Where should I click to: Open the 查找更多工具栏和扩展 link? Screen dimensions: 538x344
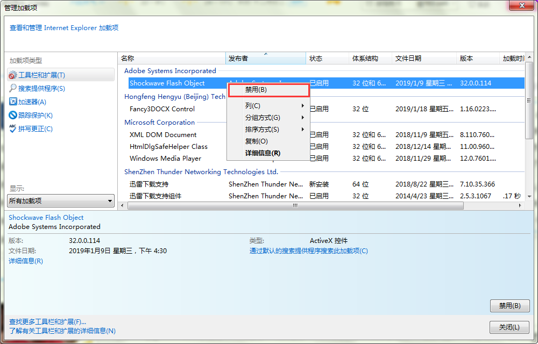[47, 321]
